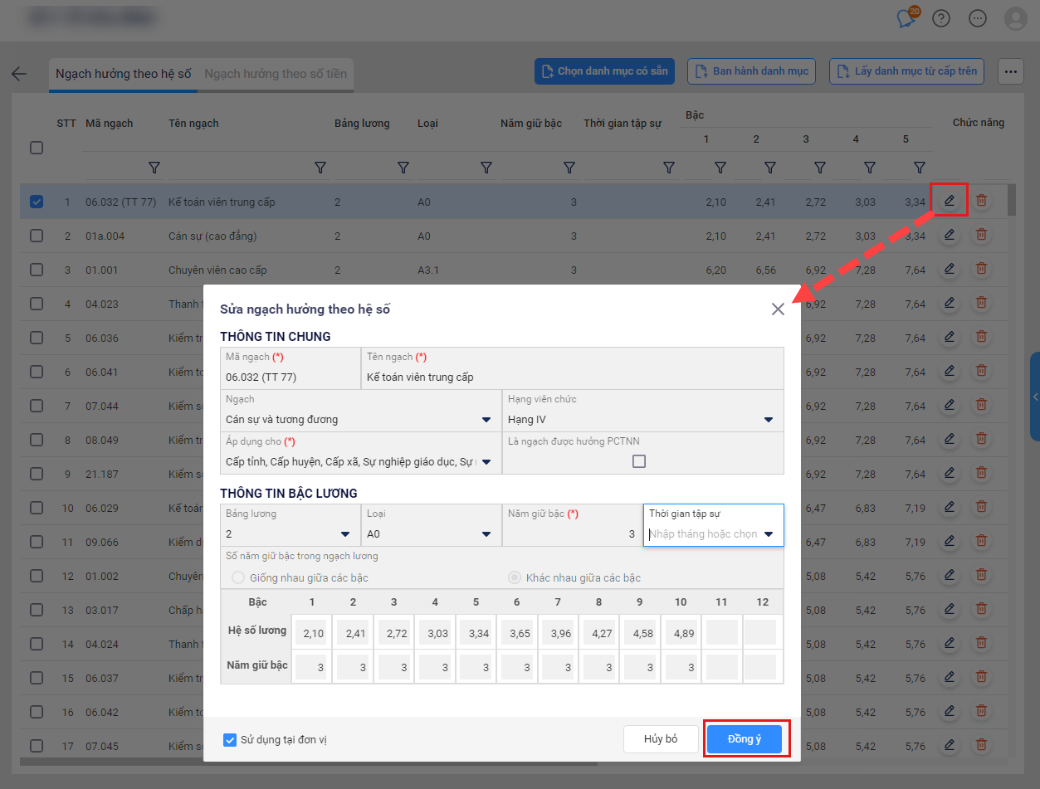Filter the Loại column
1040x789 pixels.
(x=486, y=168)
